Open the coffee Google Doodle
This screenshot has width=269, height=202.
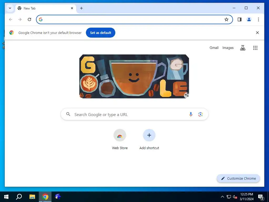(134, 76)
